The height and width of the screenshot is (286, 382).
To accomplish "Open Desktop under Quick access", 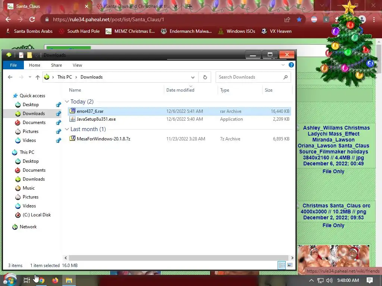I will point(31,105).
